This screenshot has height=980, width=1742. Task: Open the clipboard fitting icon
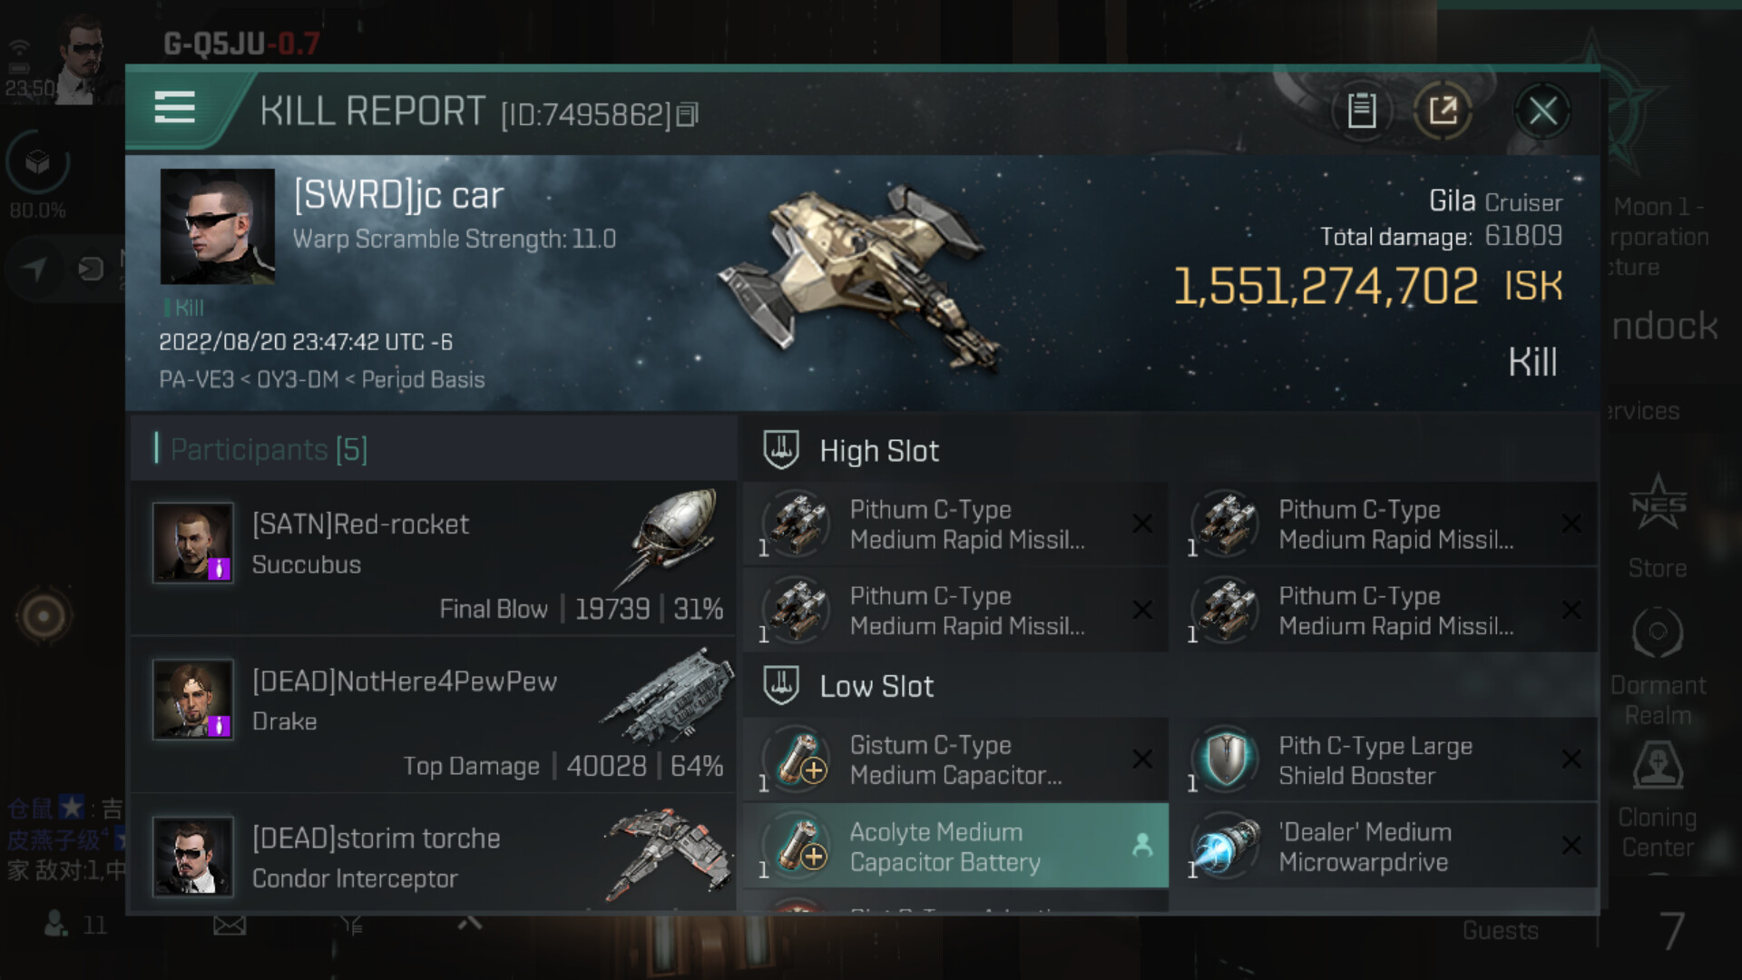[x=1361, y=112]
